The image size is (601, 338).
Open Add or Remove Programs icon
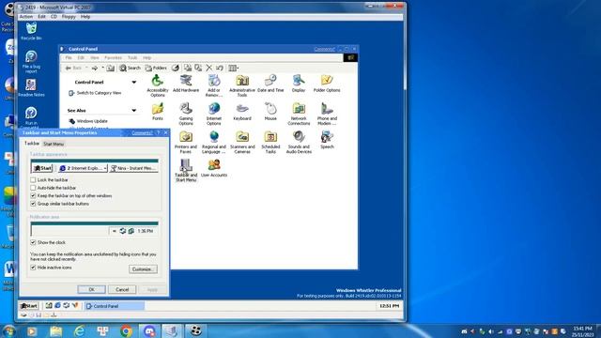214,85
